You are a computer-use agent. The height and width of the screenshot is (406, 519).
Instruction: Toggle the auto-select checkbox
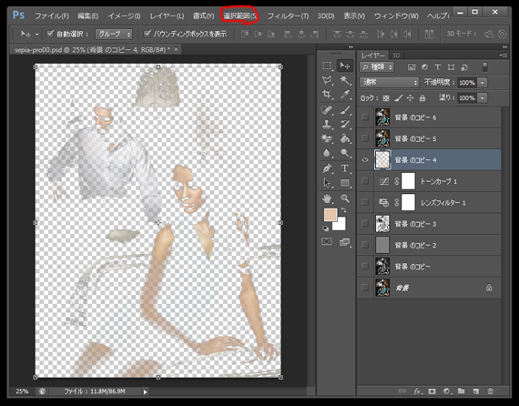tap(50, 34)
